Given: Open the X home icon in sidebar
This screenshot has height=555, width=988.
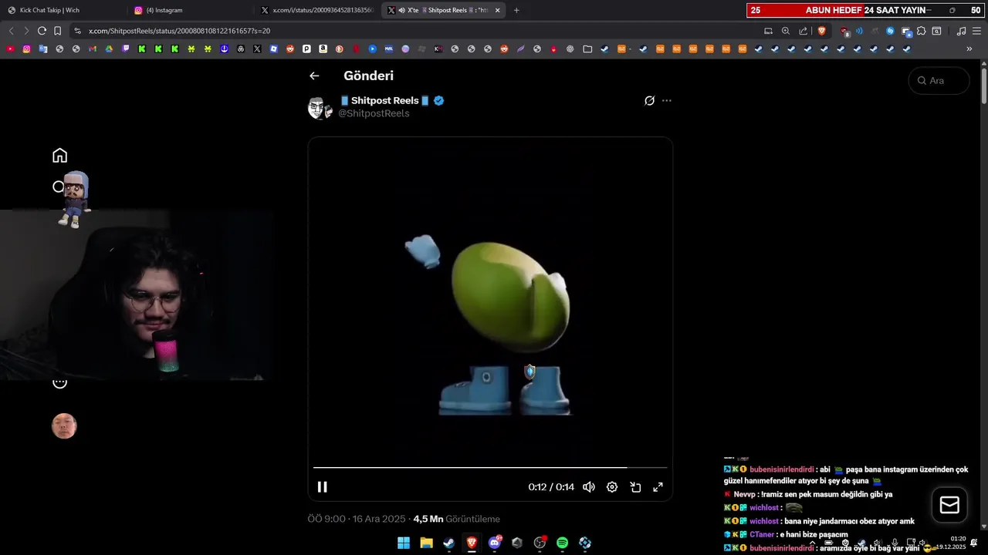Looking at the screenshot, I should 59,156.
